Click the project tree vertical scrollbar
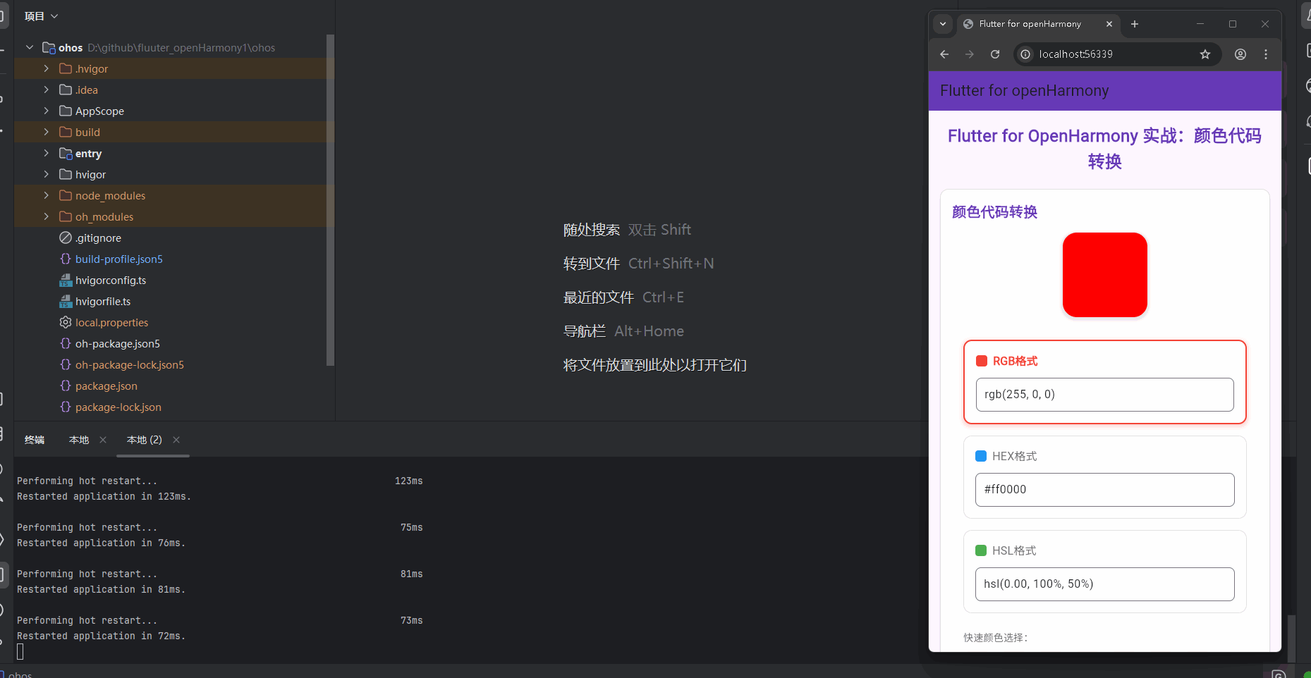 (x=330, y=199)
